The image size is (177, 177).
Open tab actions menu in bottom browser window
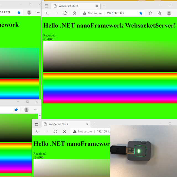37,124
